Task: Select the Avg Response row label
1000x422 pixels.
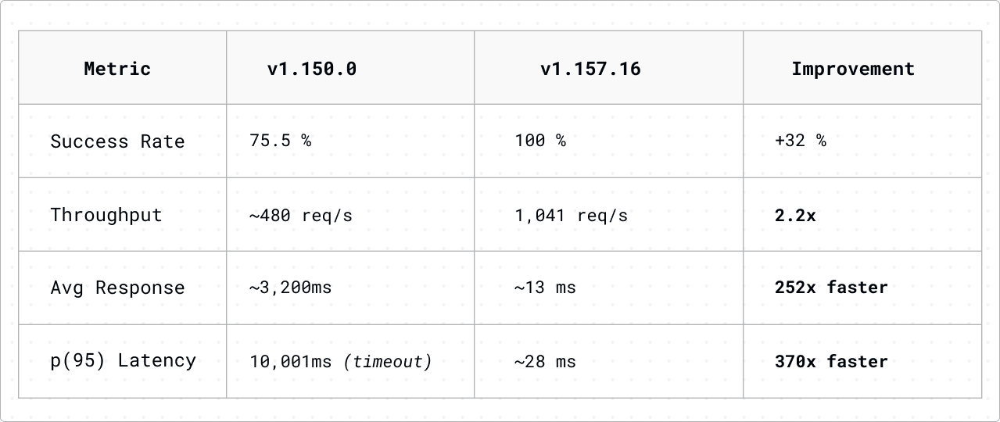Action: 118,288
